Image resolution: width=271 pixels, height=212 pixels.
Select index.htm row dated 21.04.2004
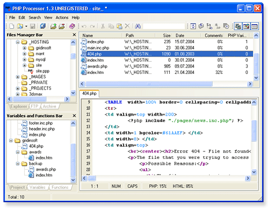[x=166, y=72]
